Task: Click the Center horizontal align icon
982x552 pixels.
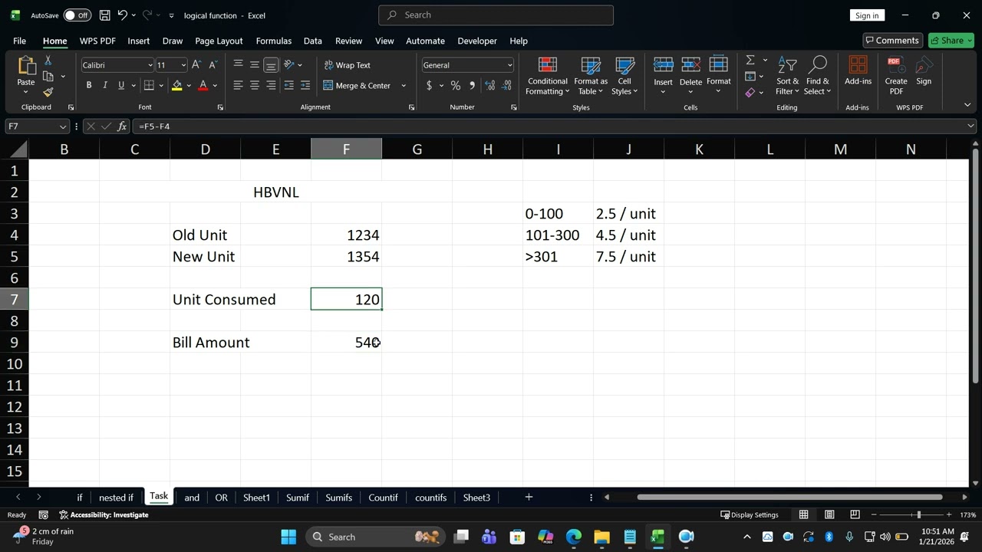Action: tap(255, 86)
